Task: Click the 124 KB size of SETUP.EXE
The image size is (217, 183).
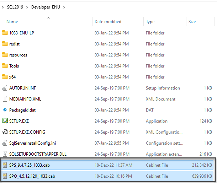Action: 206,121
